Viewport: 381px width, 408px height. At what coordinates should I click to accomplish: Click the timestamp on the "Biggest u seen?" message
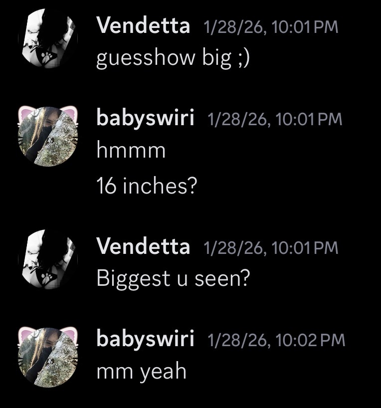click(x=271, y=247)
